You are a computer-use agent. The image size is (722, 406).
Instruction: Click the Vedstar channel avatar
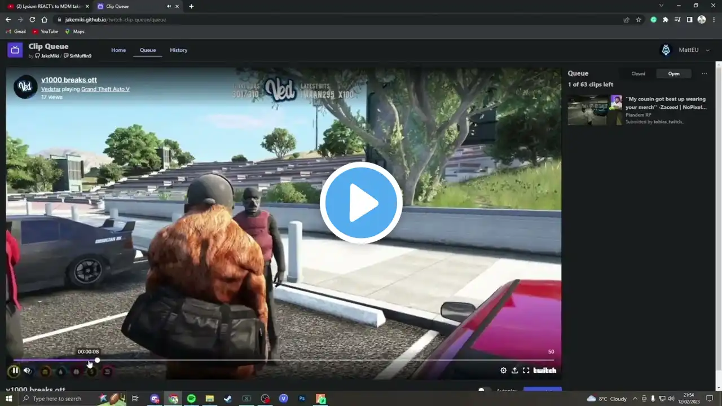pyautogui.click(x=25, y=87)
